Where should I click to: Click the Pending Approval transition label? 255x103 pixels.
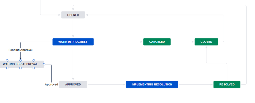coord(20,50)
